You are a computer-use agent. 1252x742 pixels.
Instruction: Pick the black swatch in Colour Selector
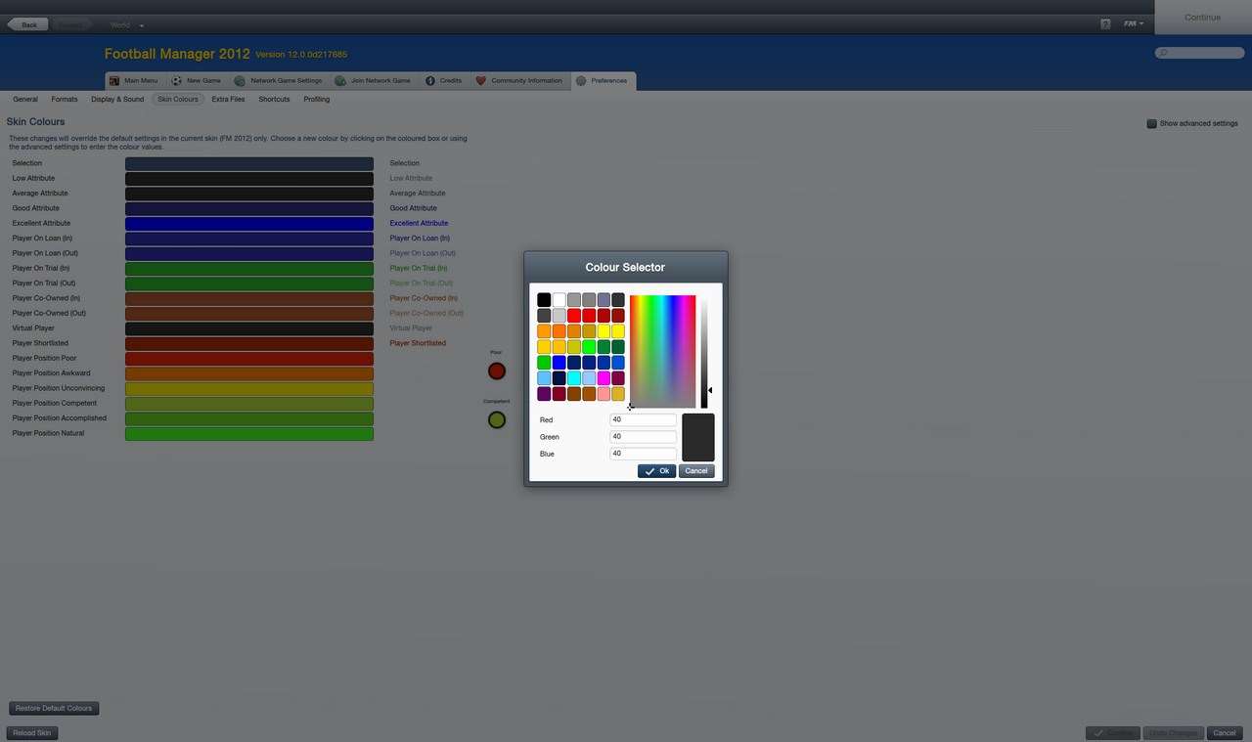point(544,300)
